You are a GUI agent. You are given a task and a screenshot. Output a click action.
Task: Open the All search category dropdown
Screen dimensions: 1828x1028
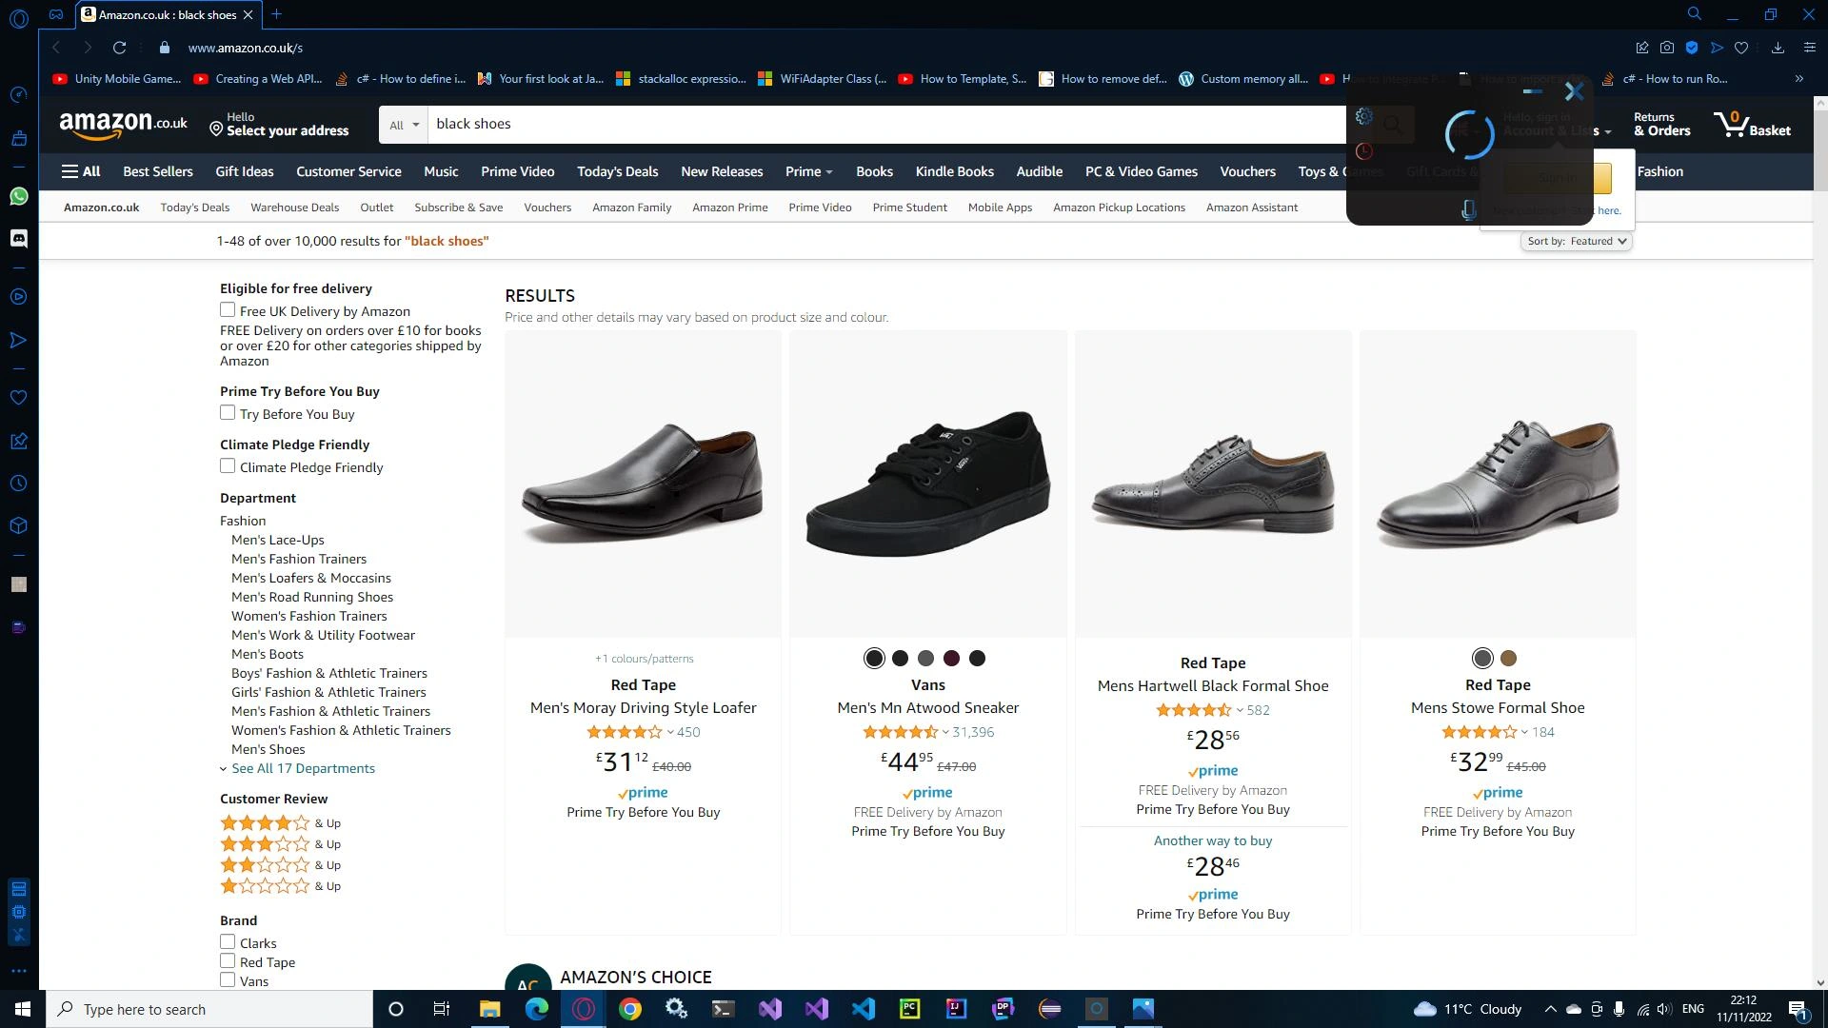[404, 125]
